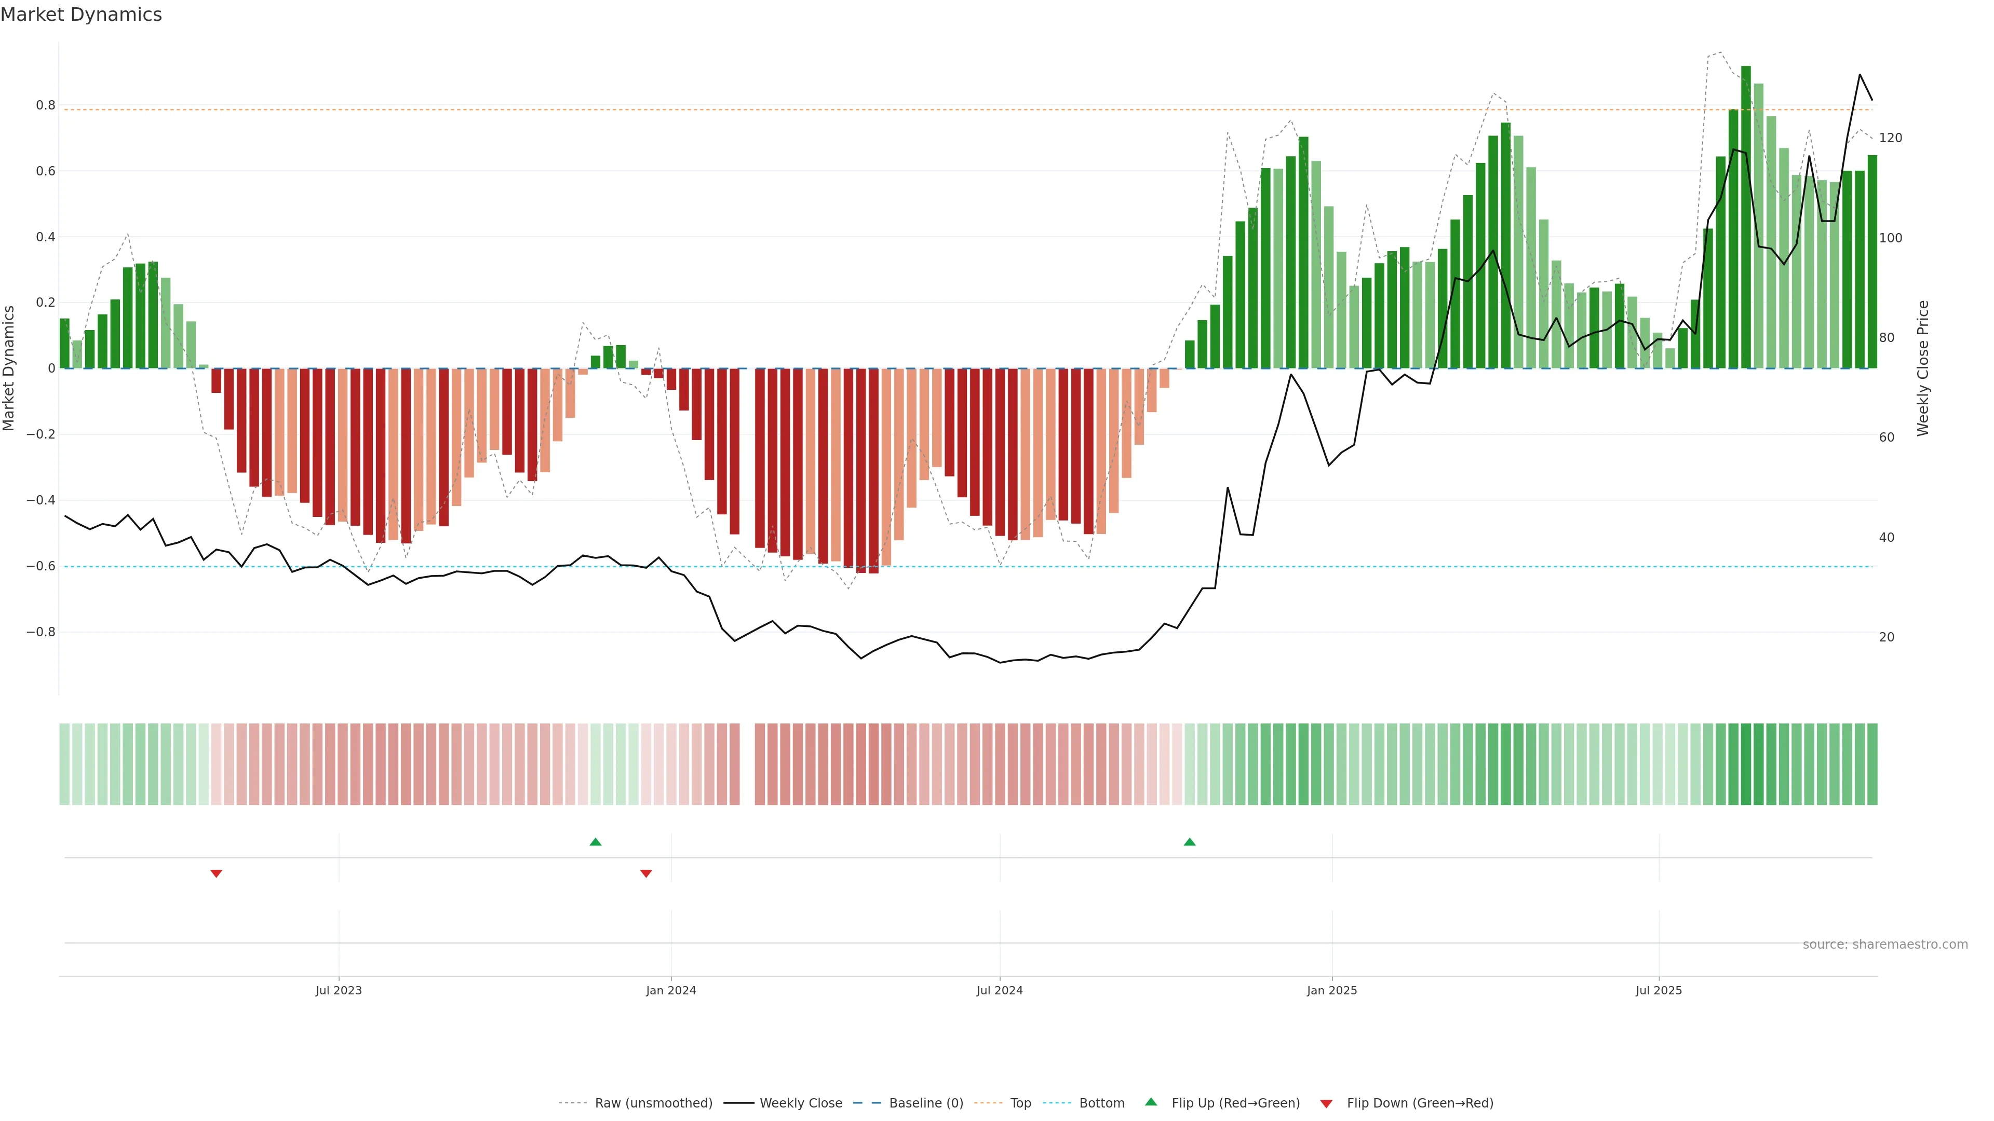Click the Weekly Close Price axis title

click(1923, 368)
